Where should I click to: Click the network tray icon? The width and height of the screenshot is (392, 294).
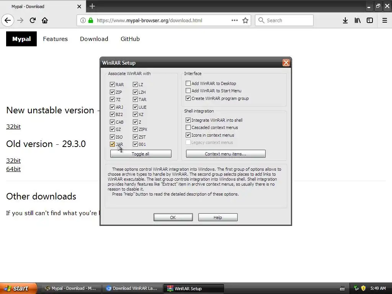356,288
